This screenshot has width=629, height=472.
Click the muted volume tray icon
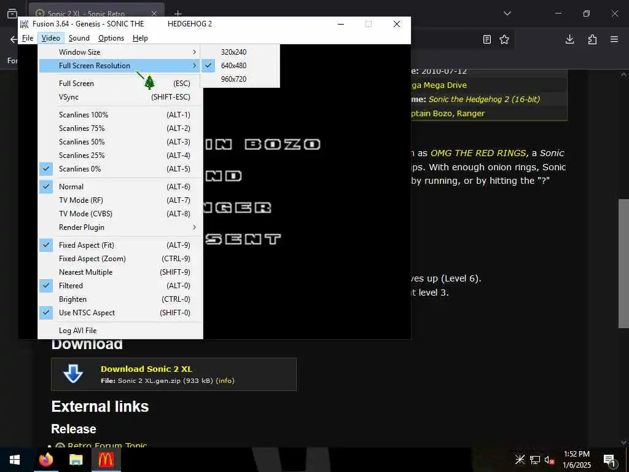click(549, 460)
